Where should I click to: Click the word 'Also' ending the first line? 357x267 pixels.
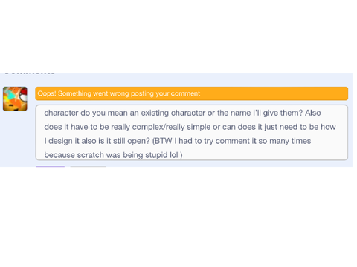tap(313, 113)
